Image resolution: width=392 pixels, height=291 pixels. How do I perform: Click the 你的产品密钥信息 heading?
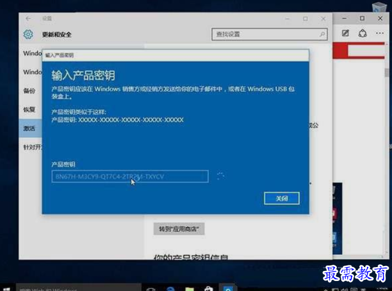(191, 257)
